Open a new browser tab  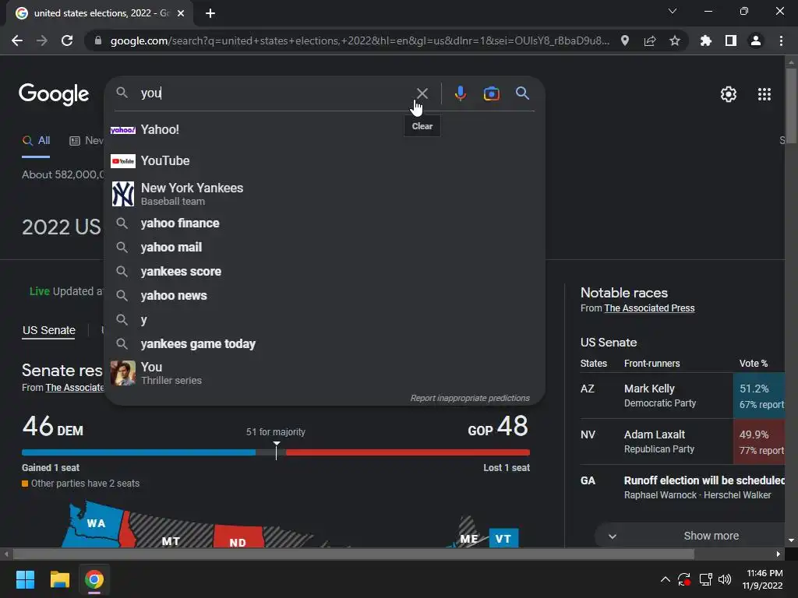point(210,13)
